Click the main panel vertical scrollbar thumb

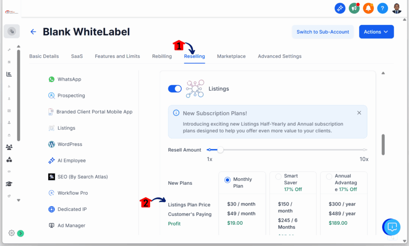(x=383, y=145)
